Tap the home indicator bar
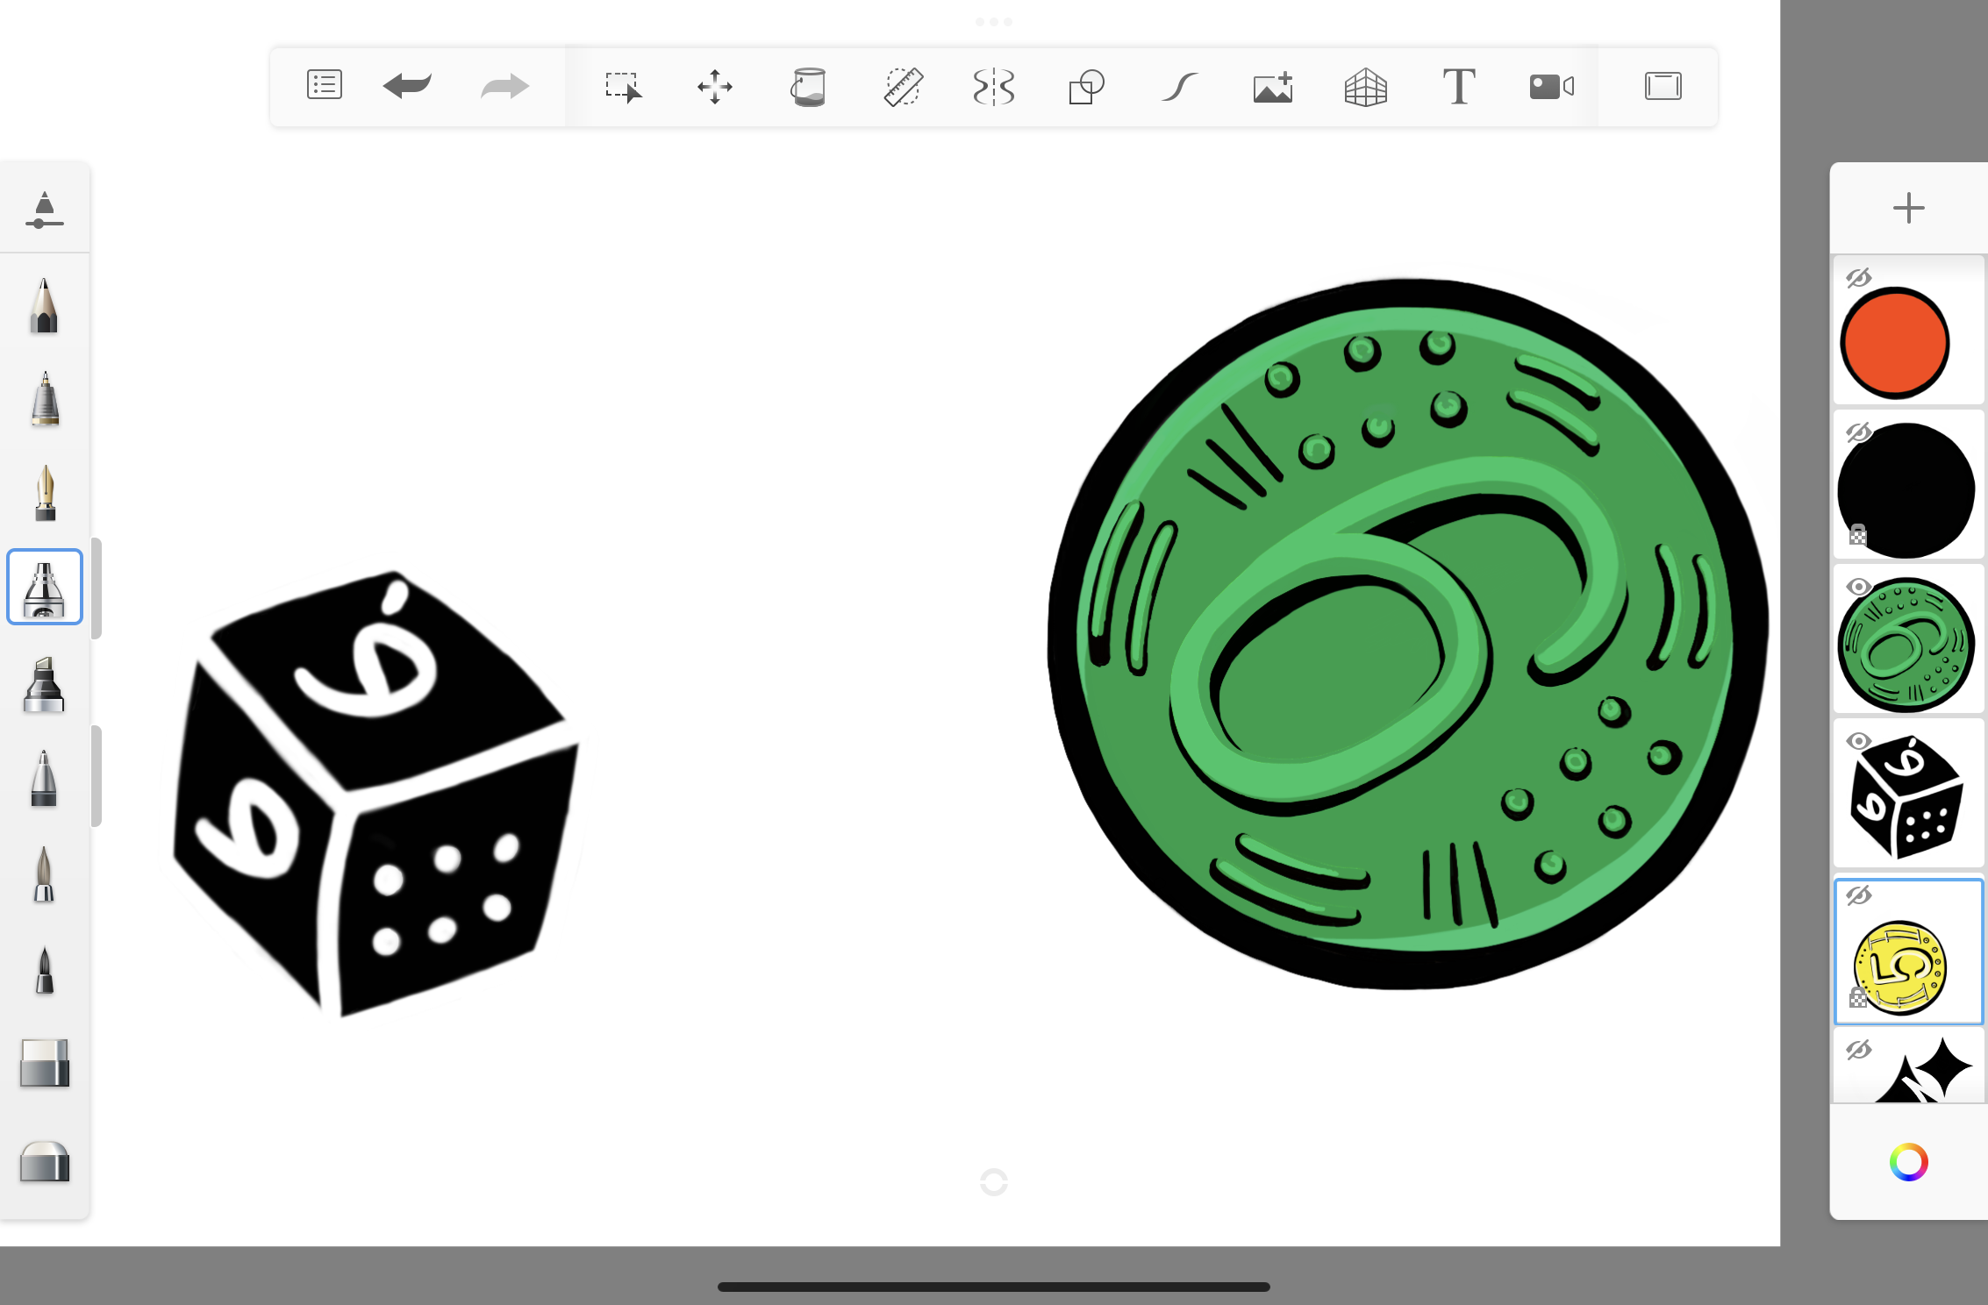 tap(994, 1287)
